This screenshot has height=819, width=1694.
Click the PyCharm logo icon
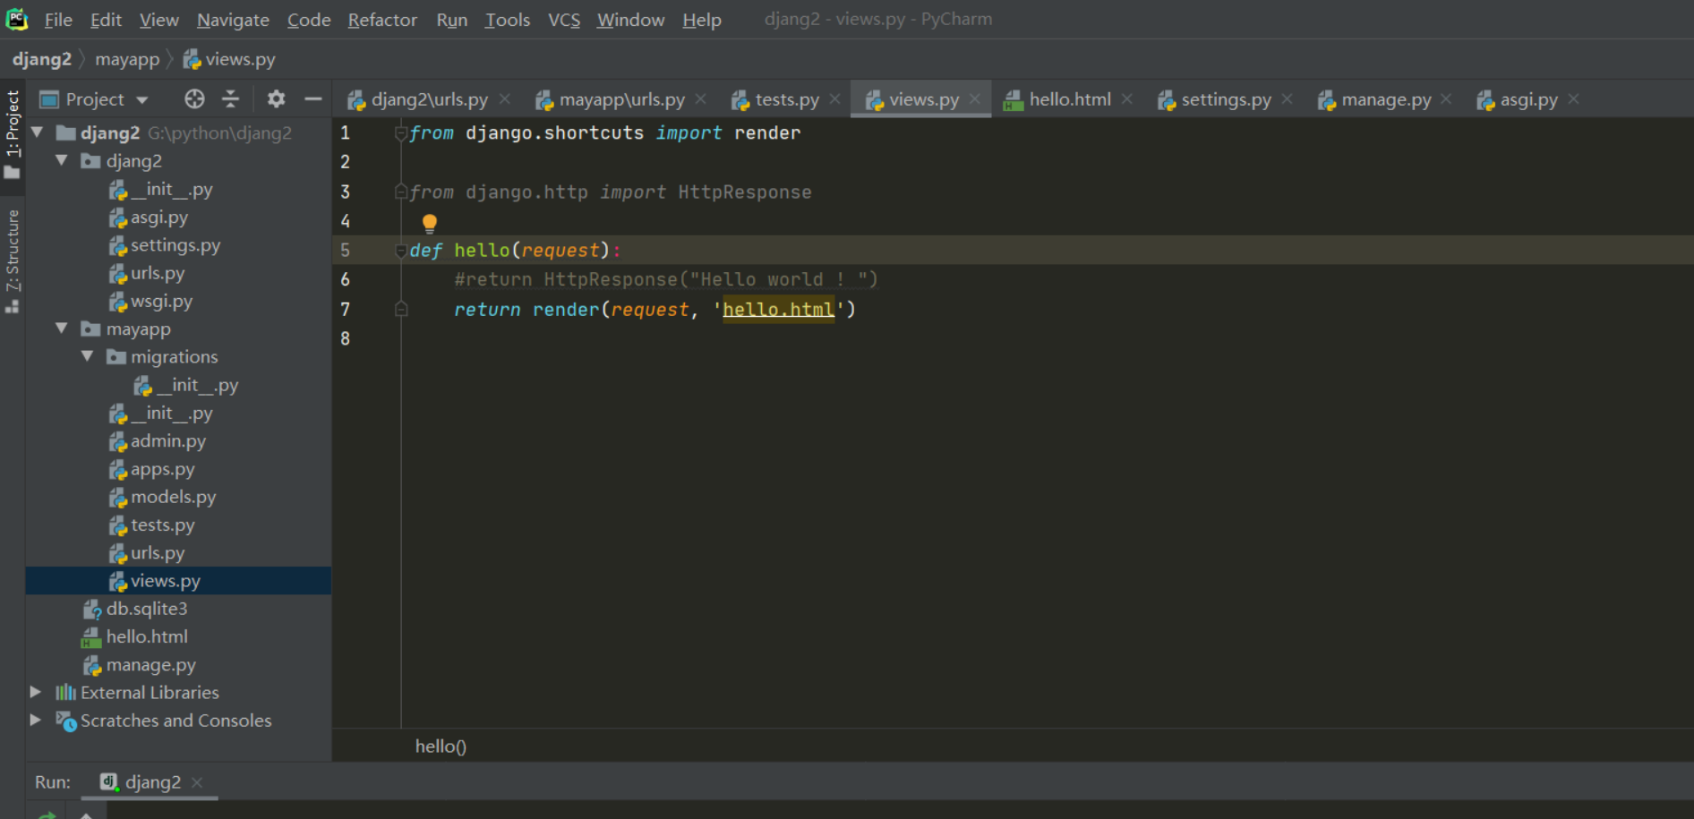tap(17, 19)
